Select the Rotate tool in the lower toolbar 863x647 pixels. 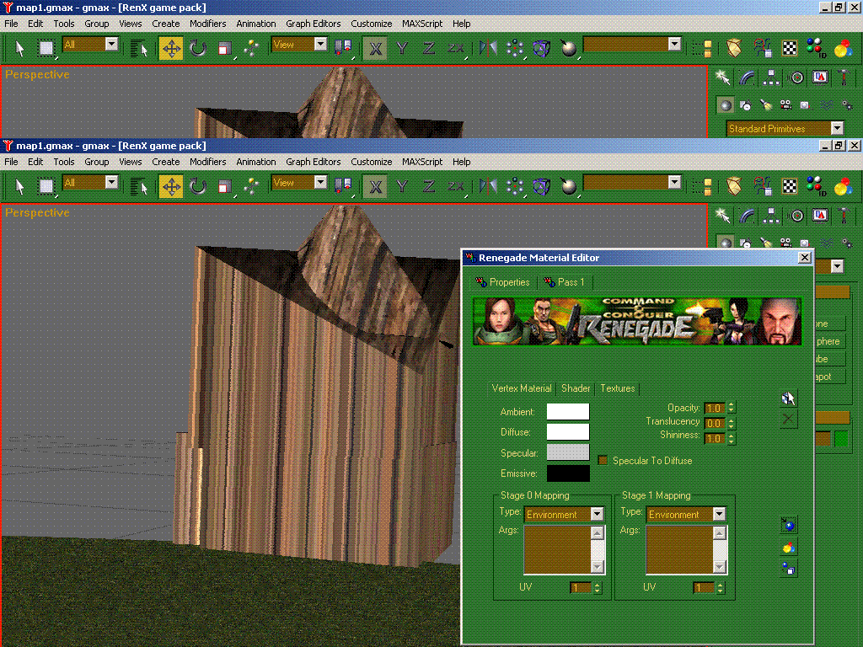point(198,186)
